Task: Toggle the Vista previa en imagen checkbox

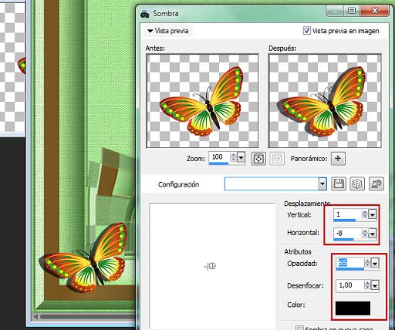Action: coord(307,31)
